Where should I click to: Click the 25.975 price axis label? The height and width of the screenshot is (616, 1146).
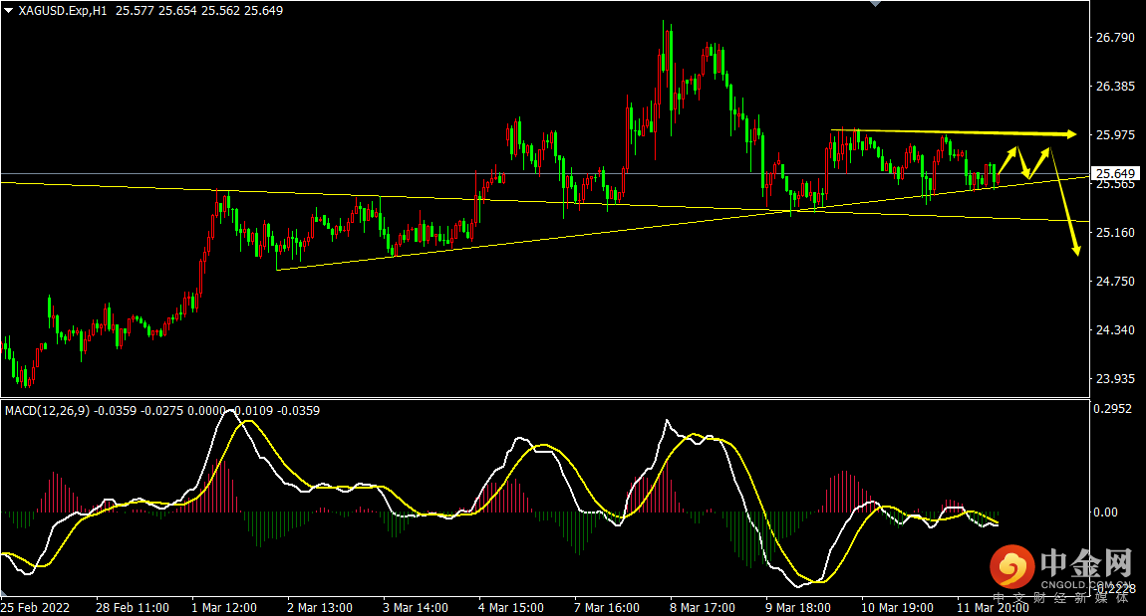click(1115, 135)
